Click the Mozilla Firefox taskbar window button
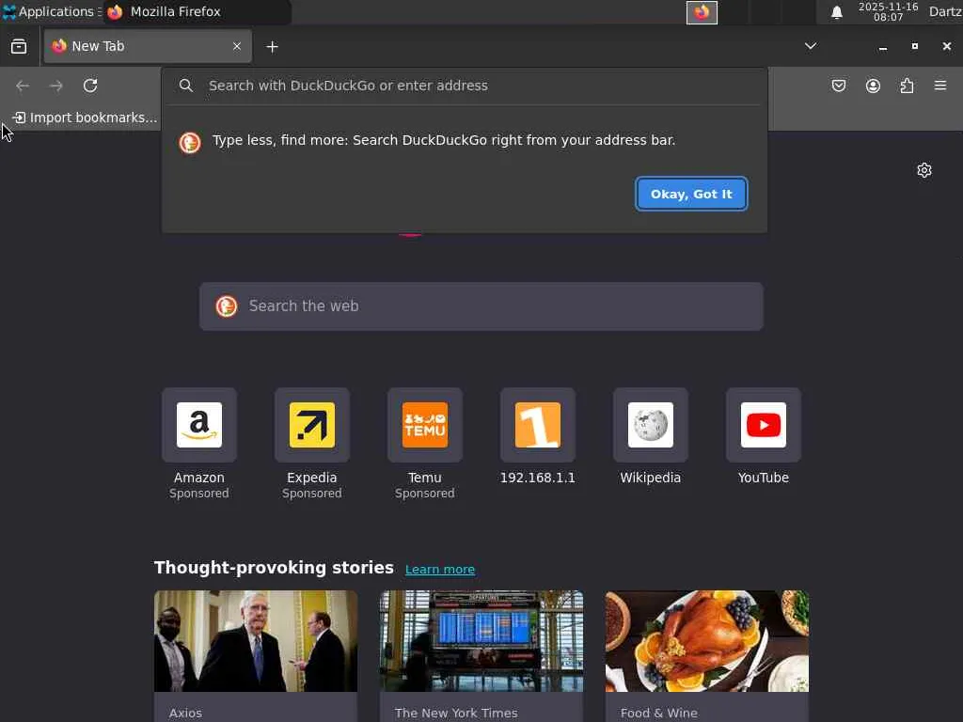Screen dimensions: 963x722 click(x=197, y=11)
